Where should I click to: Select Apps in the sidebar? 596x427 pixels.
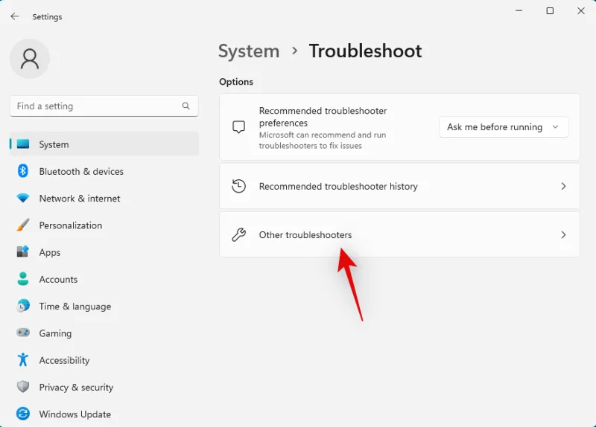[50, 252]
